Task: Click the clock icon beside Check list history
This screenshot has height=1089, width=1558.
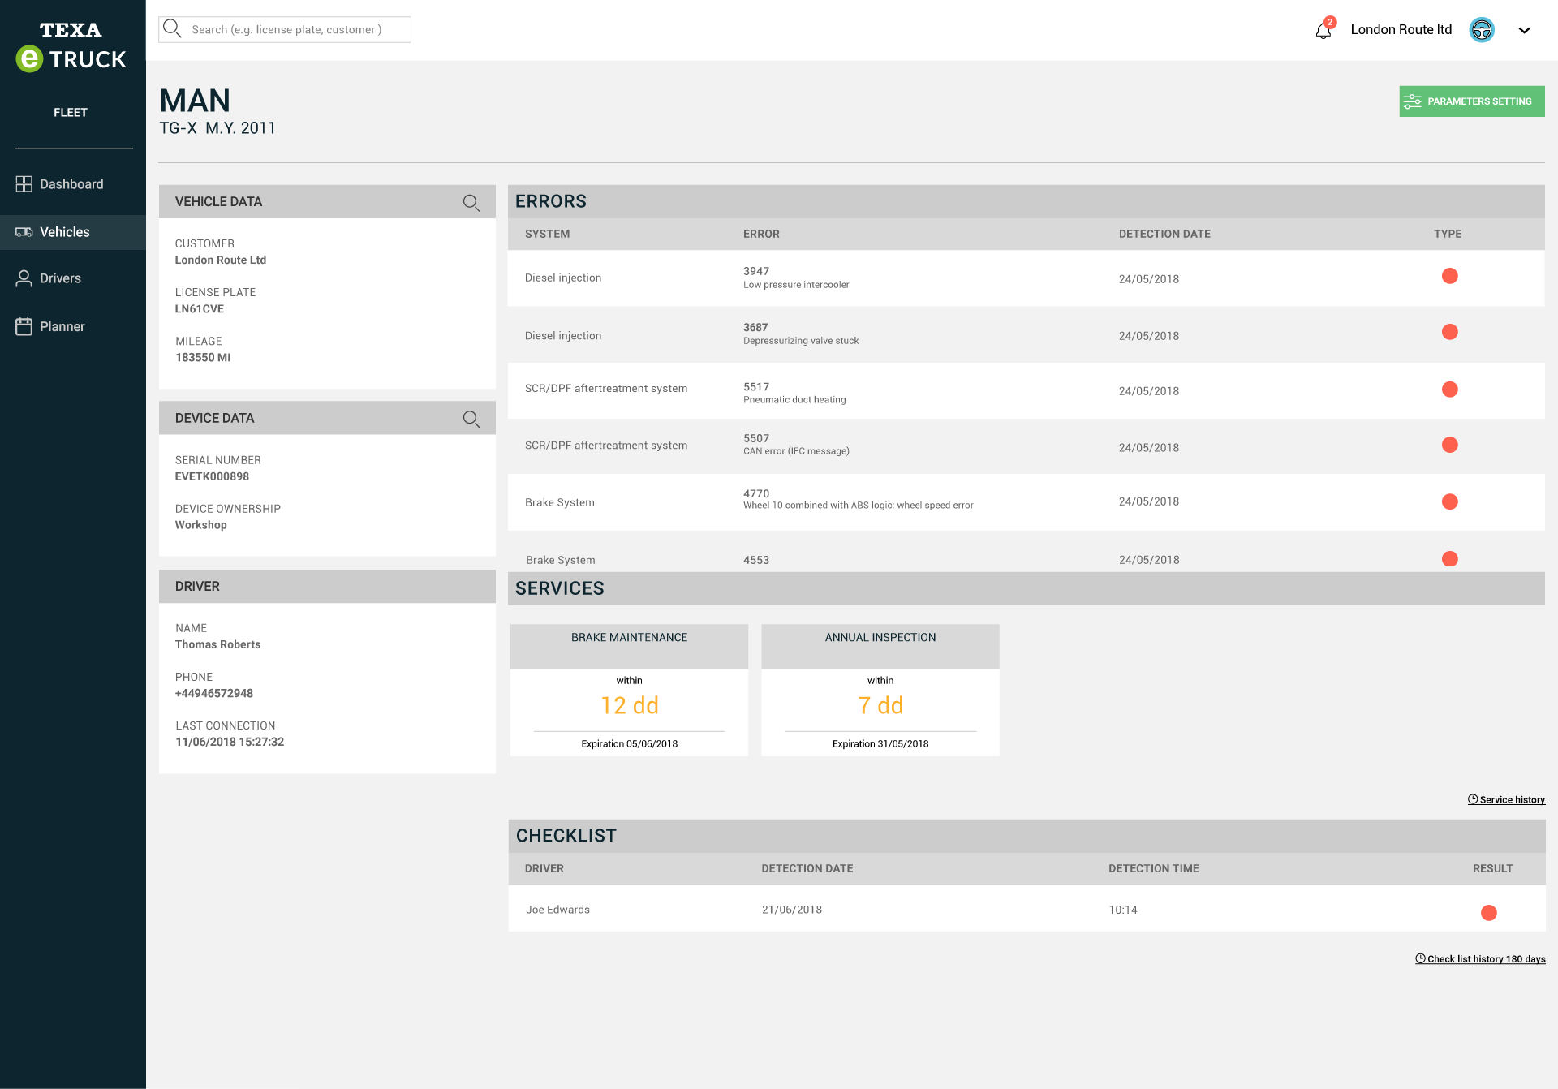Action: pos(1421,958)
